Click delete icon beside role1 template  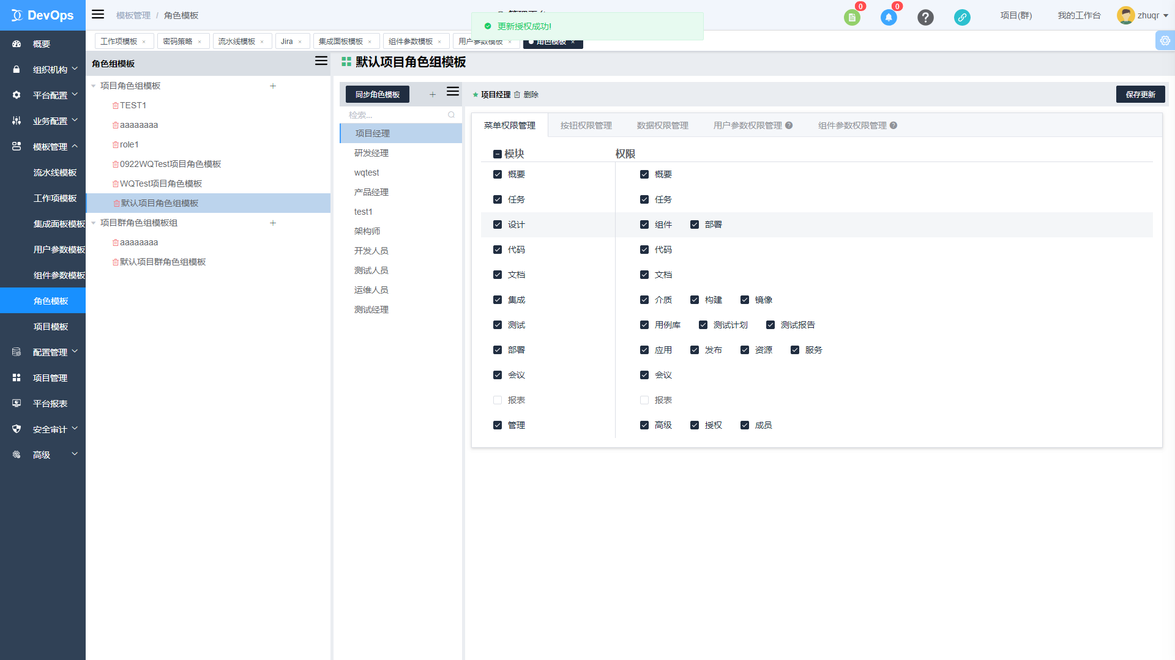click(x=116, y=145)
